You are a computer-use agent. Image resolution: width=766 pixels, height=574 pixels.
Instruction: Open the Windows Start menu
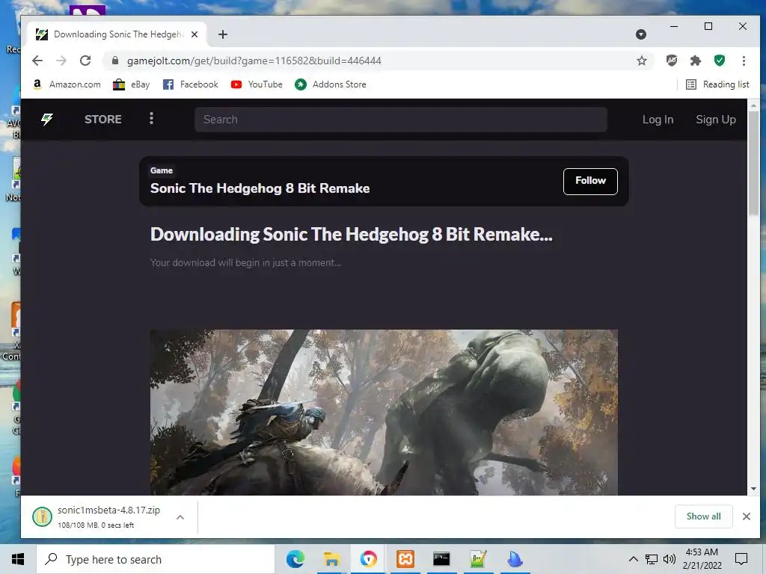pyautogui.click(x=18, y=559)
